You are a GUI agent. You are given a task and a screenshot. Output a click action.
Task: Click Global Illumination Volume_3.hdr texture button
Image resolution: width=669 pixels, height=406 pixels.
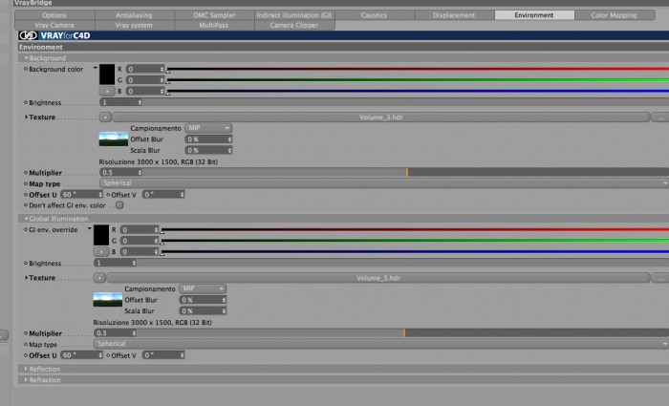(x=378, y=278)
